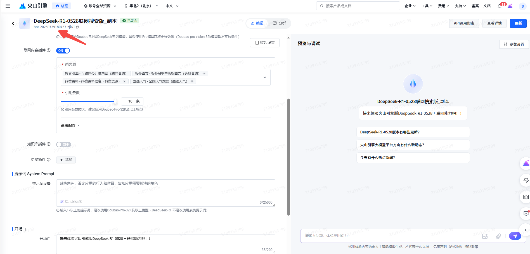Open language dropdown 中文

tap(172, 6)
